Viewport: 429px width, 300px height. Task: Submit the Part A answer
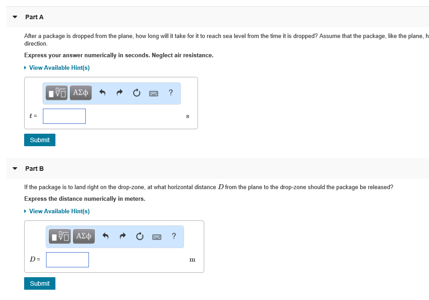pos(40,140)
